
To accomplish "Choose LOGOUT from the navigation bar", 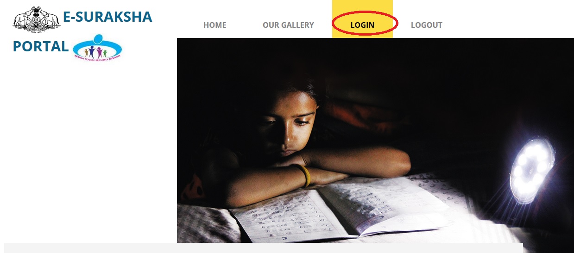I will pyautogui.click(x=427, y=25).
